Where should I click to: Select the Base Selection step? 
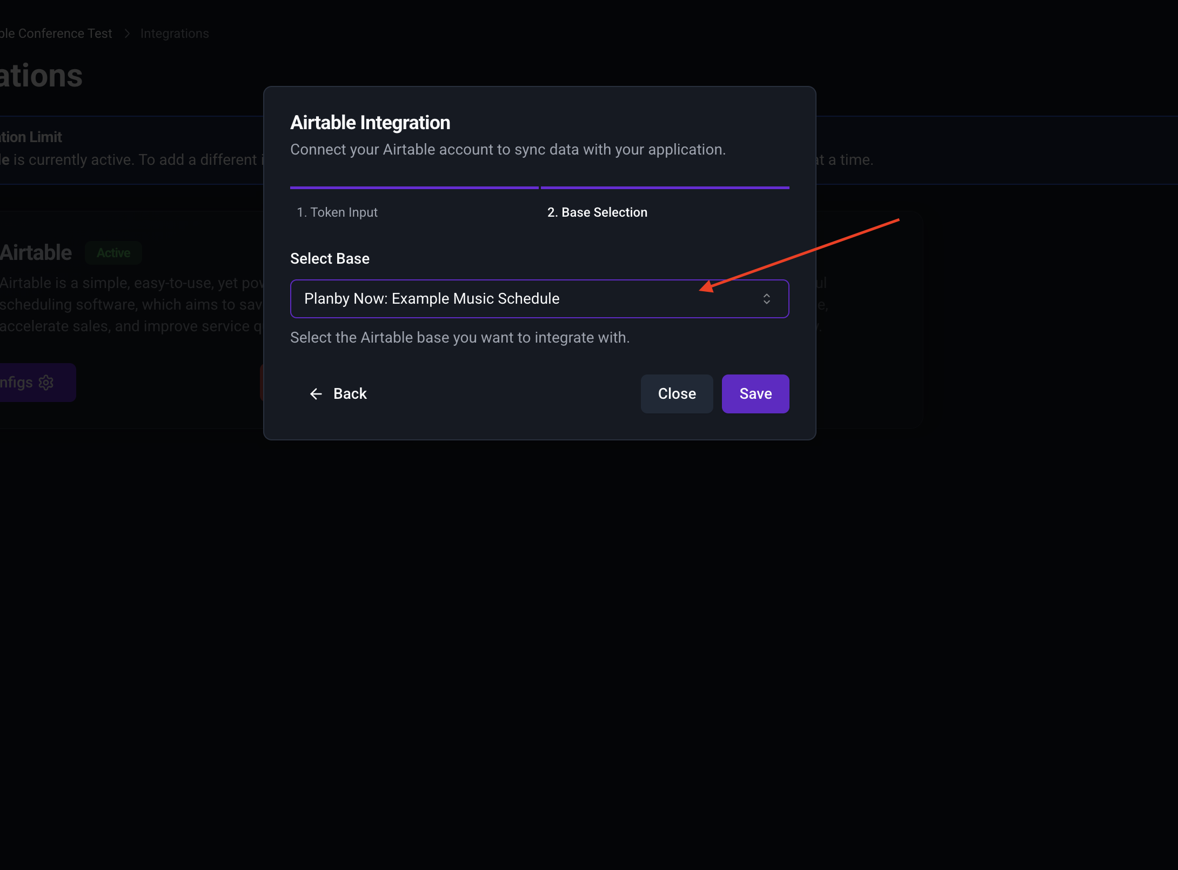[597, 212]
